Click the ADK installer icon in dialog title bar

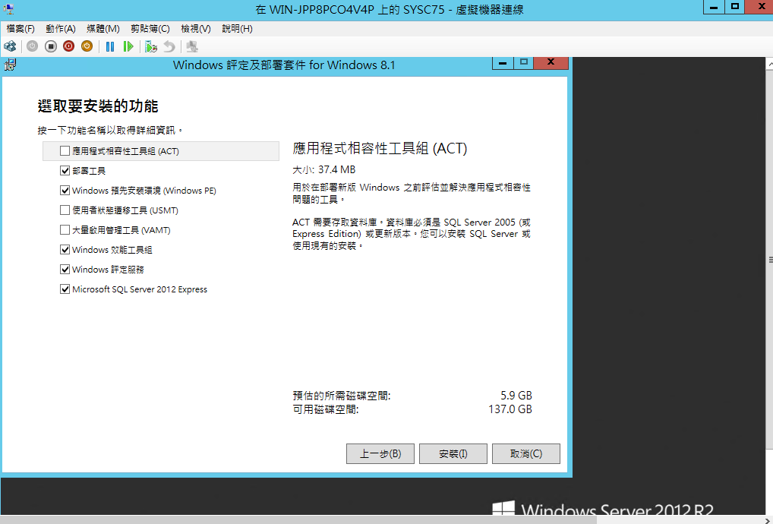pyautogui.click(x=11, y=65)
